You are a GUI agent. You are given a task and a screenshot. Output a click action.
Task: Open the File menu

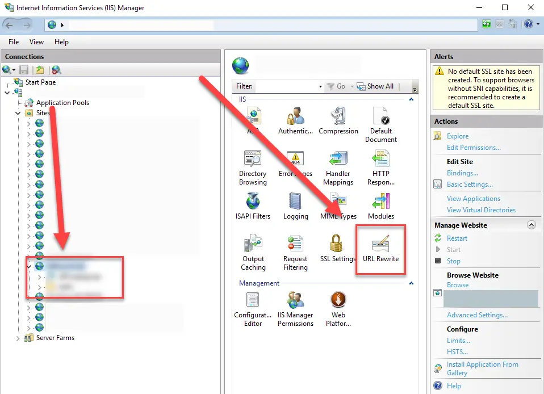14,42
